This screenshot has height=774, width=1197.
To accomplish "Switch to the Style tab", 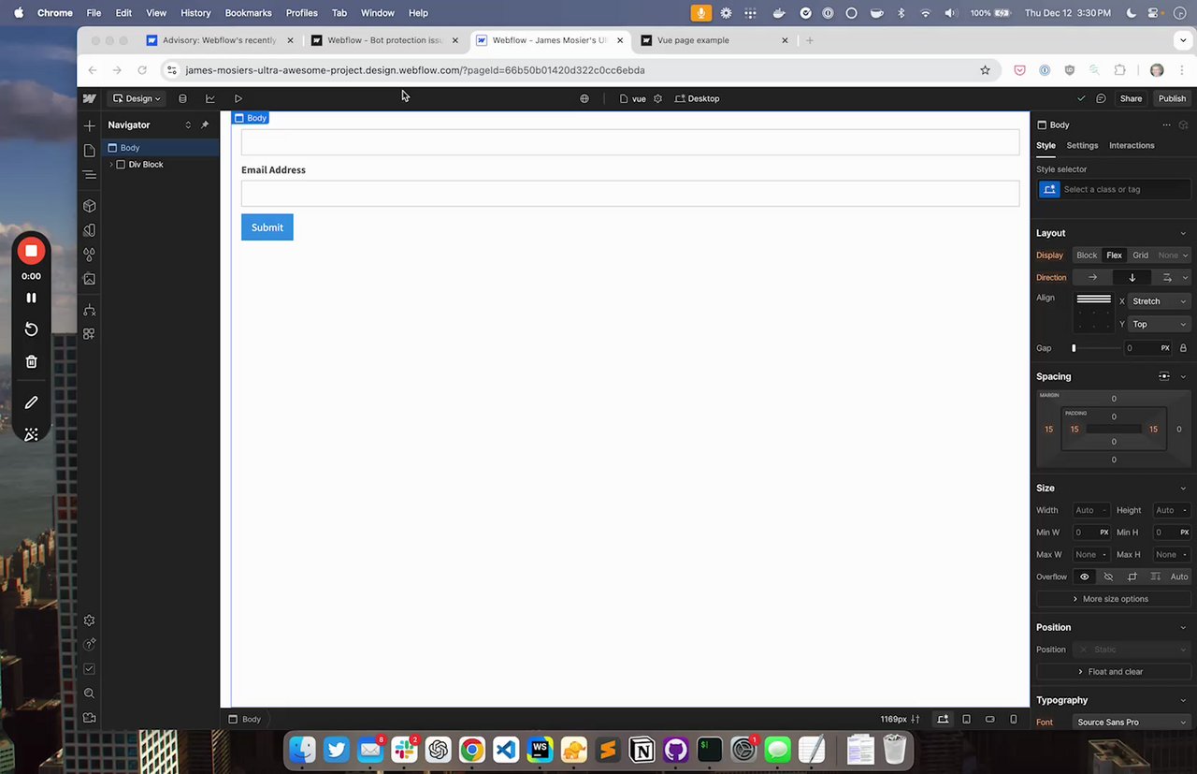I will 1046,146.
